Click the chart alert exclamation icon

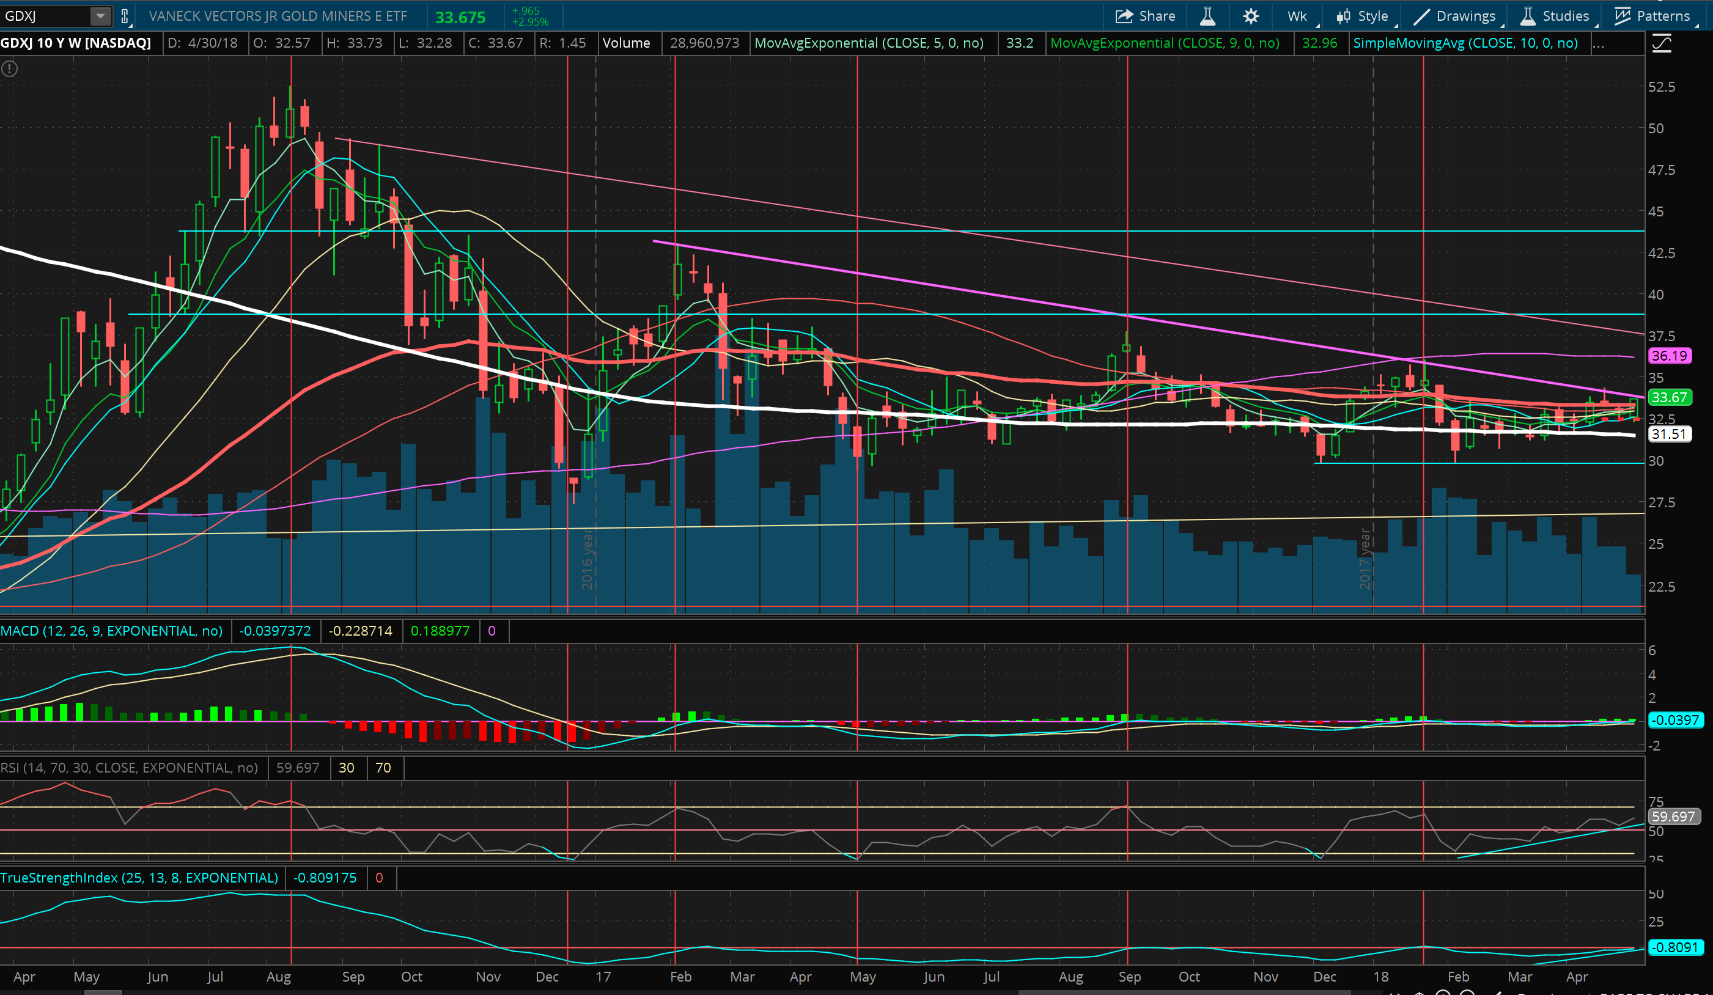click(x=10, y=68)
